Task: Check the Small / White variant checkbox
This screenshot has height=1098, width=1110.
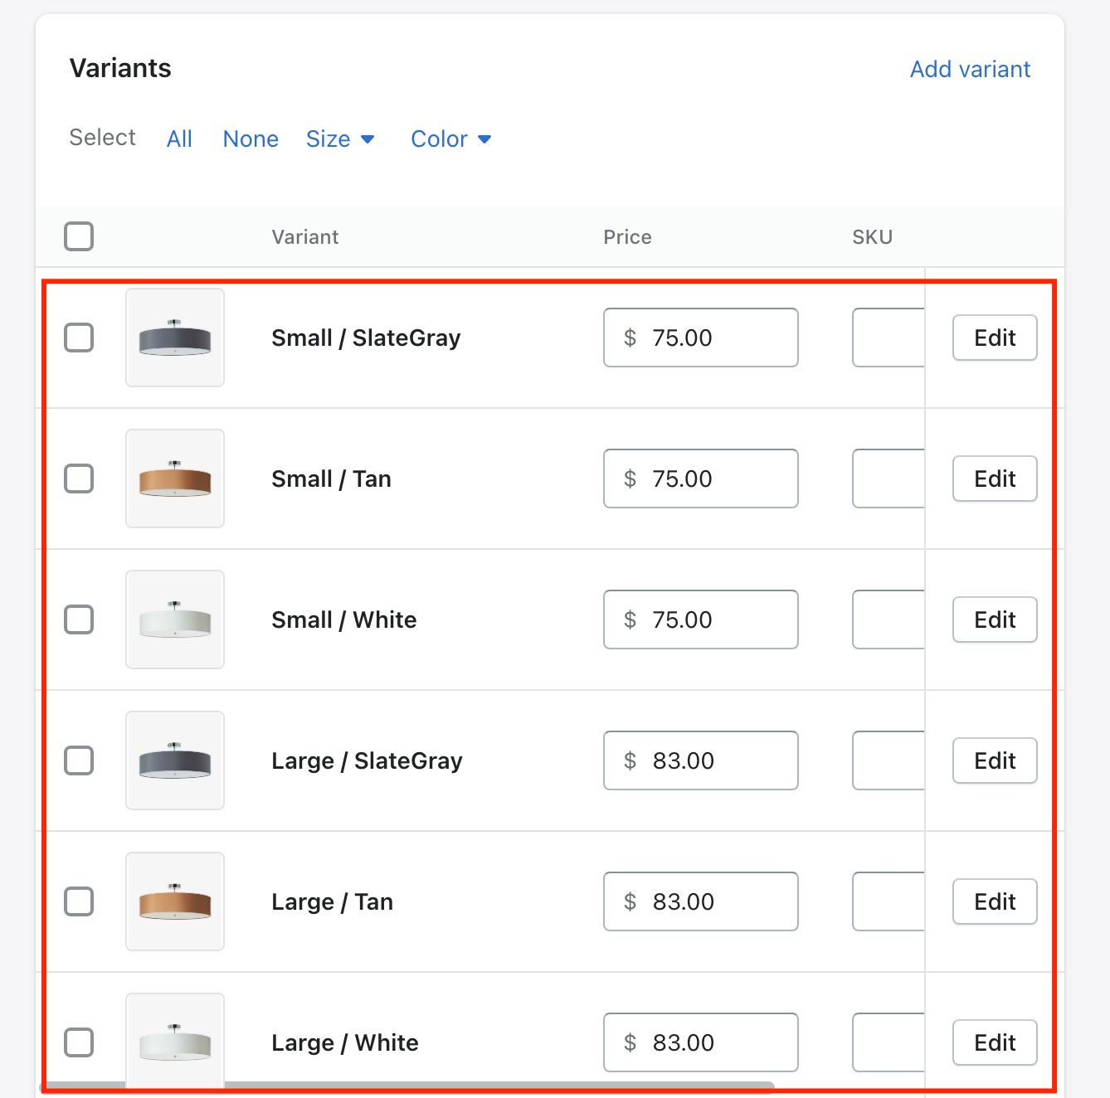Action: click(79, 619)
